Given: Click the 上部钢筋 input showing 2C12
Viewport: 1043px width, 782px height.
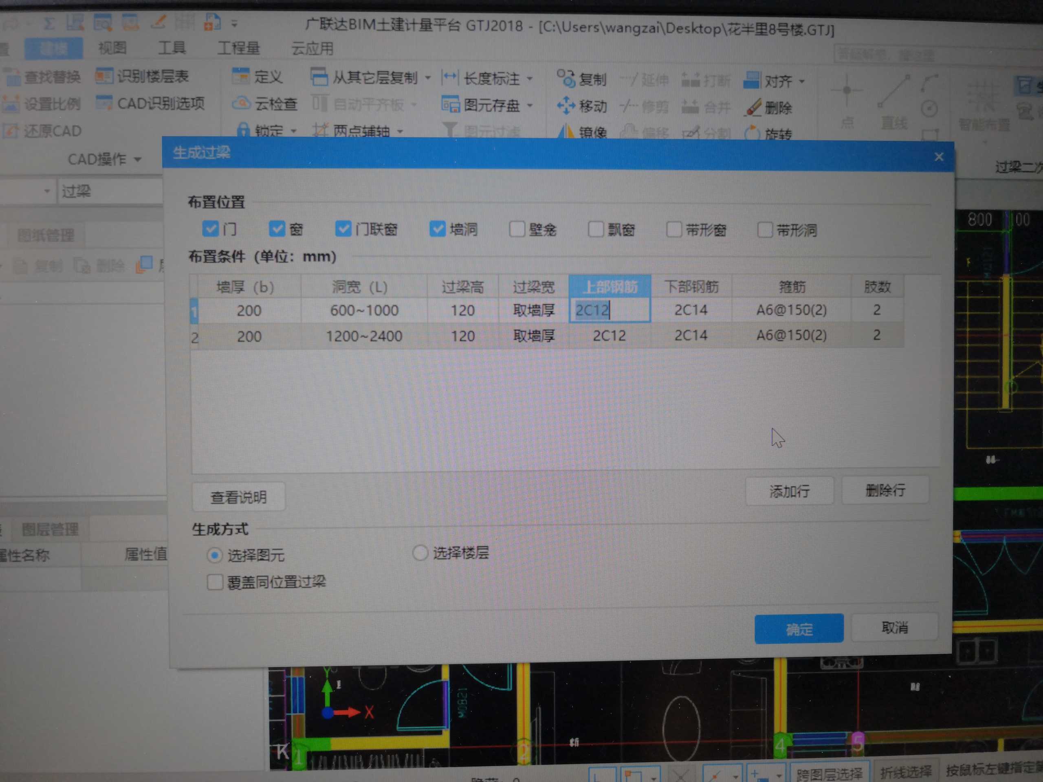Looking at the screenshot, I should 610,310.
